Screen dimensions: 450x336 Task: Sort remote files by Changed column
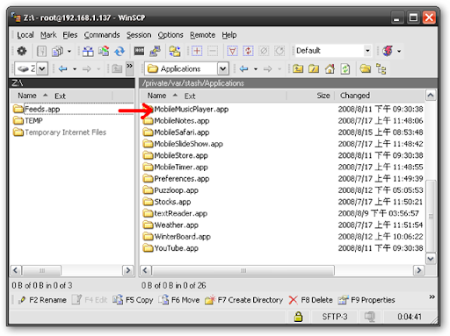[x=355, y=96]
